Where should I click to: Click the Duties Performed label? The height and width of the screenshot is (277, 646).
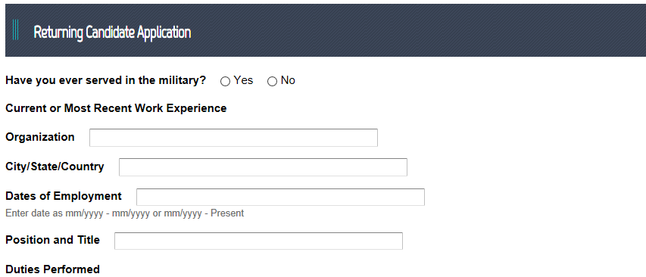point(52,269)
